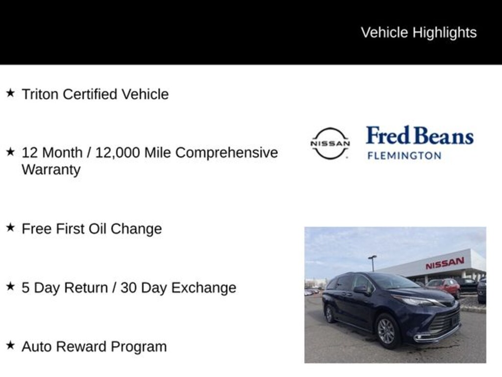This screenshot has height=377, width=502.
Task: Click the minivan's front wheel
Action: click(387, 330)
